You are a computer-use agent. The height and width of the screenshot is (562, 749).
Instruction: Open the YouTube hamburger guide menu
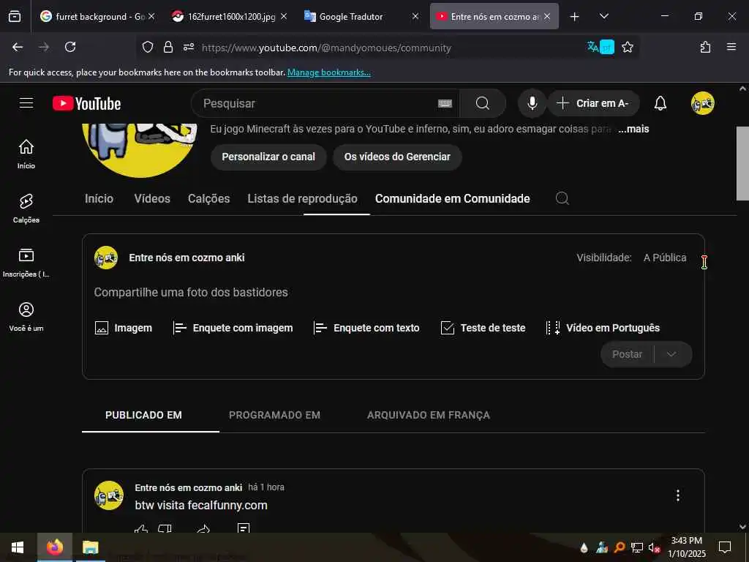pyautogui.click(x=26, y=103)
